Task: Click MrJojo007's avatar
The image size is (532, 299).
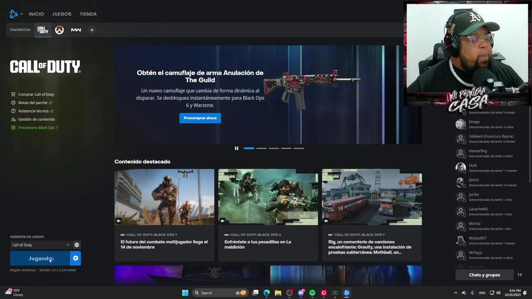Action: [461, 240]
